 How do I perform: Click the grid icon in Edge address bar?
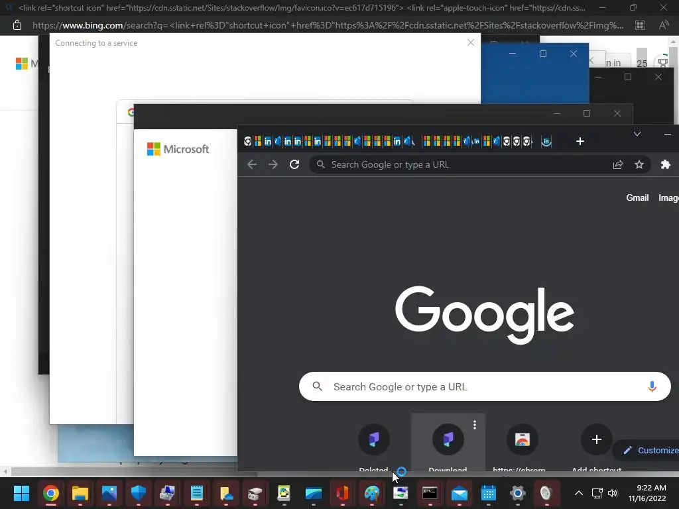coord(640,25)
